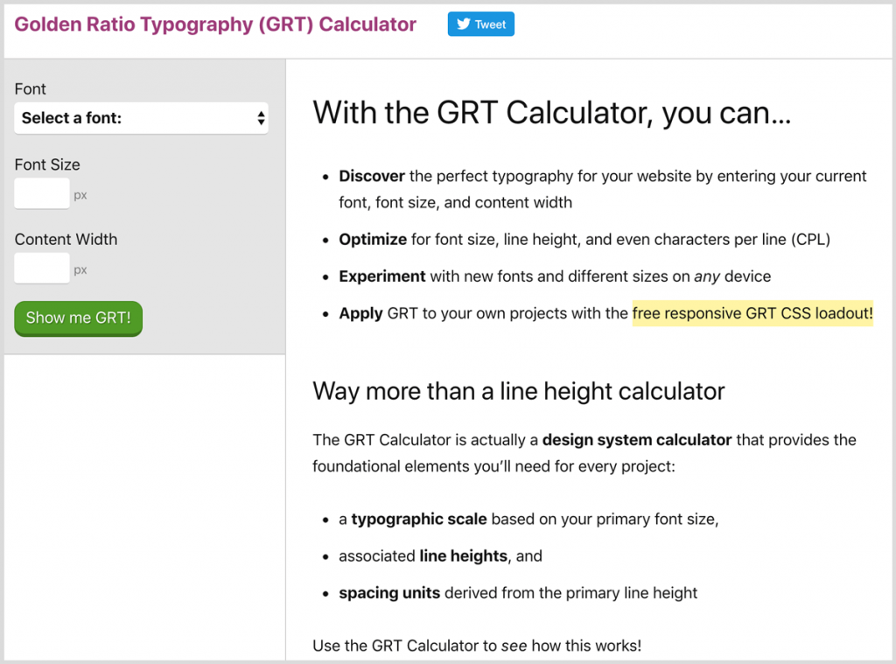The image size is (896, 664).
Task: Click the 'With the GRT Calculator, you can…' heading
Action: [552, 113]
